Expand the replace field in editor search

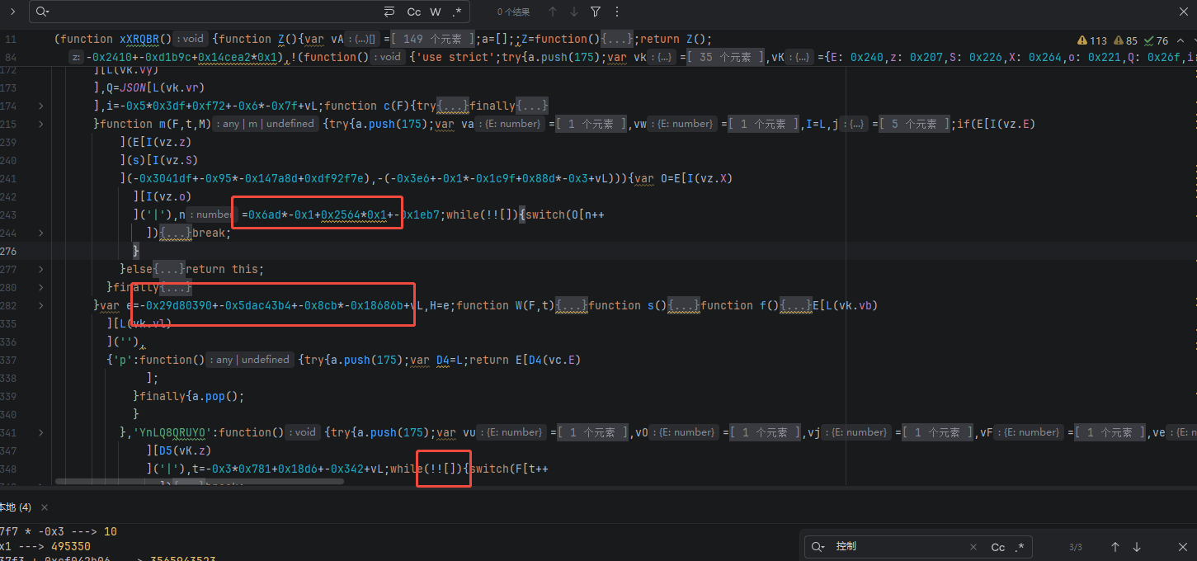[x=12, y=12]
